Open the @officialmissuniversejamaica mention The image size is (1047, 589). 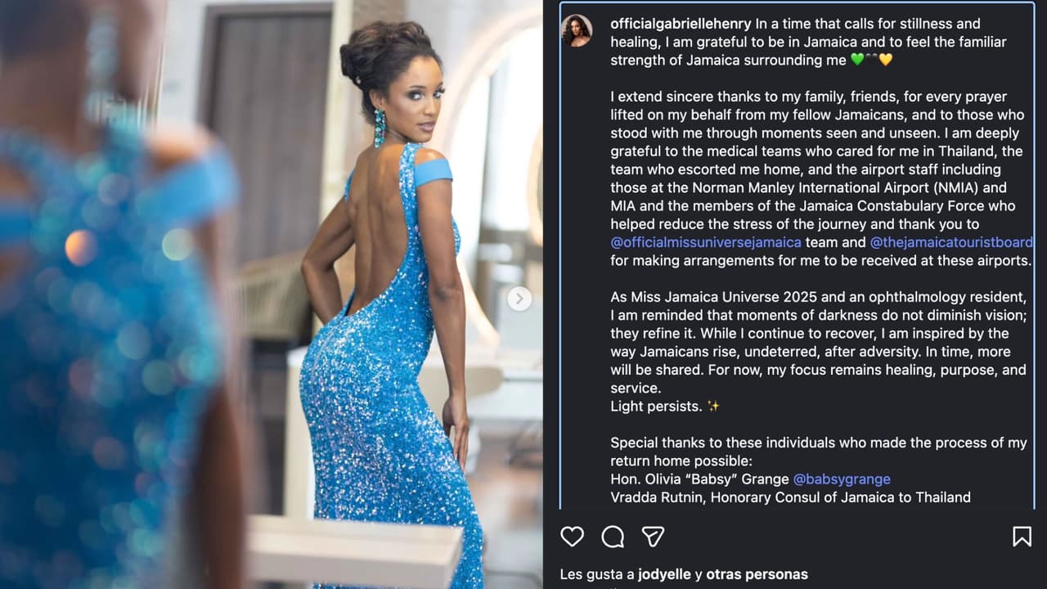[706, 242]
